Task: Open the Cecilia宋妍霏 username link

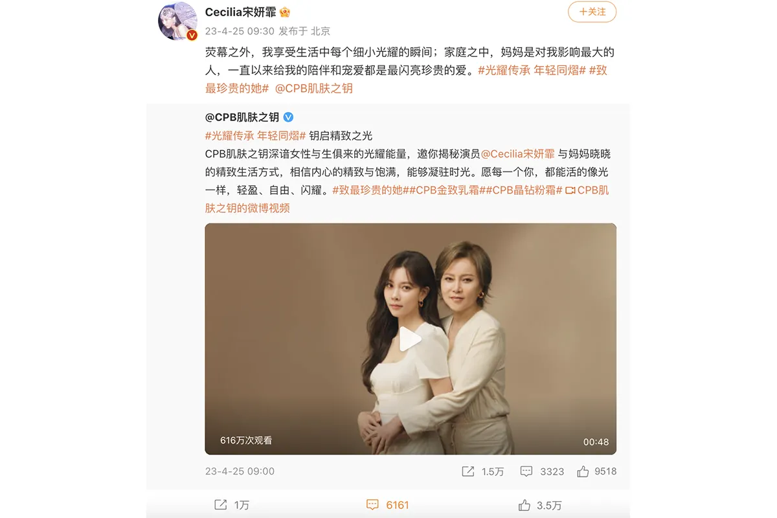Action: click(x=240, y=12)
